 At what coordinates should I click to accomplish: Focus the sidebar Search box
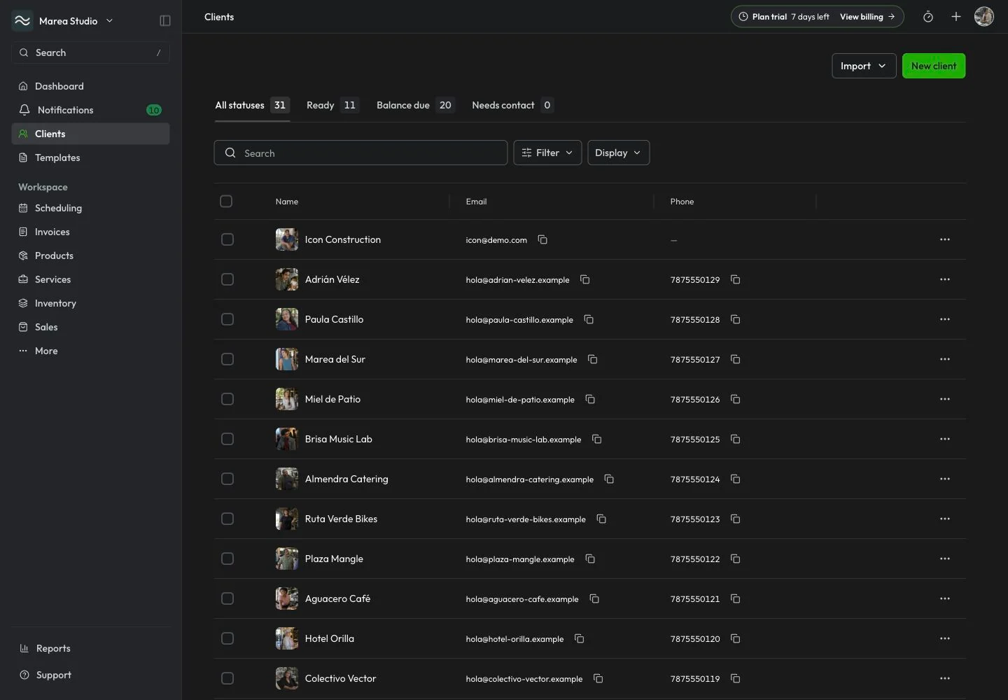point(90,52)
